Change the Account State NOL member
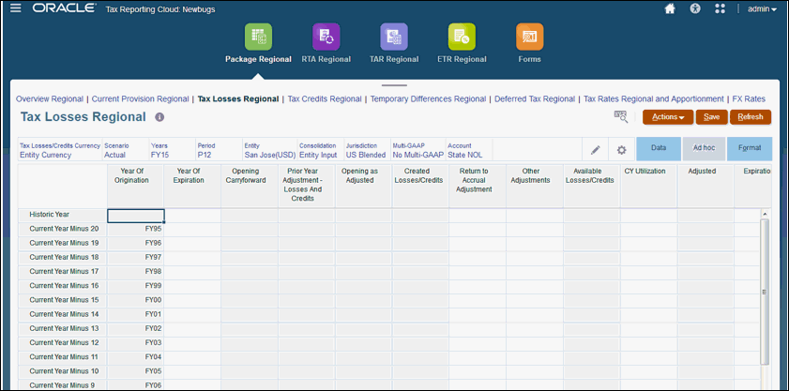Screen dimensions: 789x391 469,150
